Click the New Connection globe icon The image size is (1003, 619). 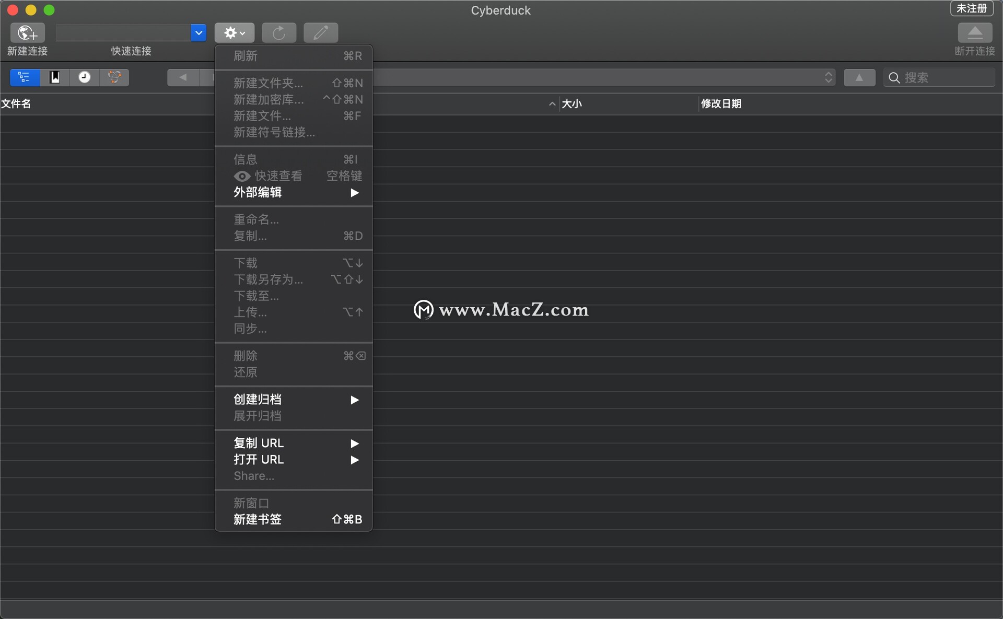(x=27, y=33)
